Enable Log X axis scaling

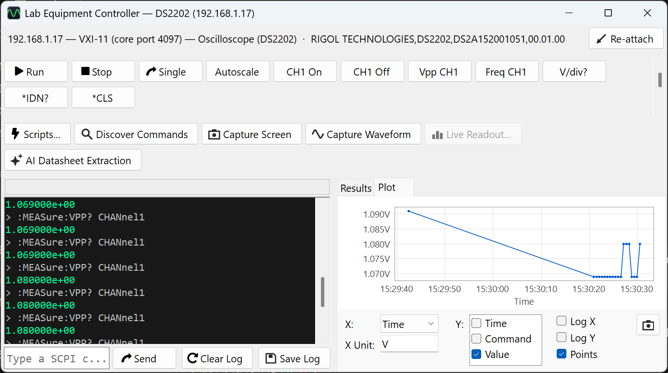562,321
